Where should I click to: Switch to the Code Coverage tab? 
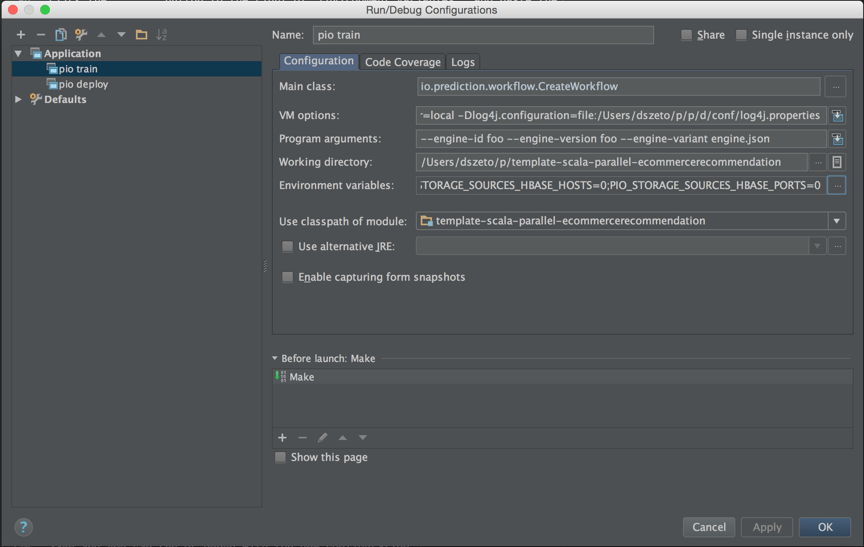(x=403, y=62)
